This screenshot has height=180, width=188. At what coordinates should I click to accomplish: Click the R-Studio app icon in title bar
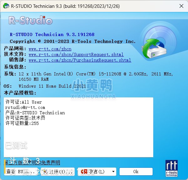pyautogui.click(x=6, y=6)
